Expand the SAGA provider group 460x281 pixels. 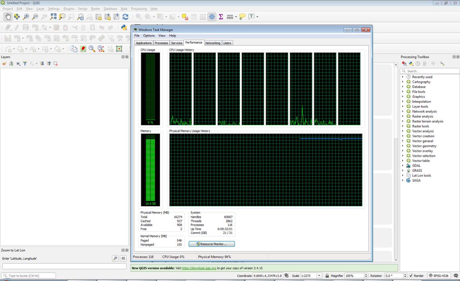pyautogui.click(x=403, y=180)
